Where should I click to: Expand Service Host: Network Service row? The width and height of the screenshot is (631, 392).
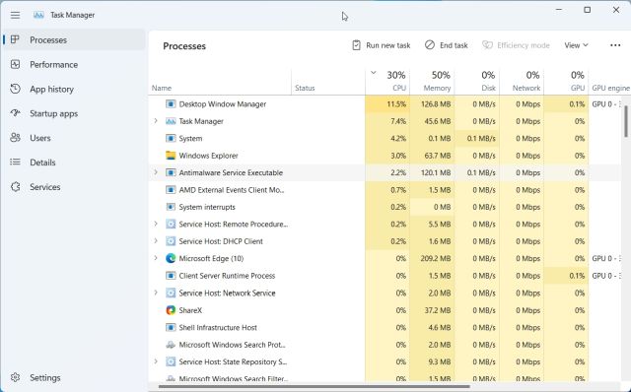coord(156,293)
